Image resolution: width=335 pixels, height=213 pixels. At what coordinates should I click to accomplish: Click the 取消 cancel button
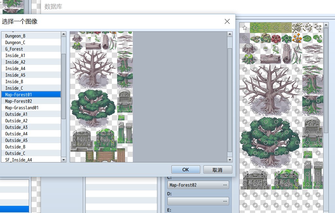click(x=218, y=170)
